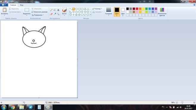Select the Magnifier tool
The width and height of the screenshot is (196, 110).
click(x=58, y=14)
